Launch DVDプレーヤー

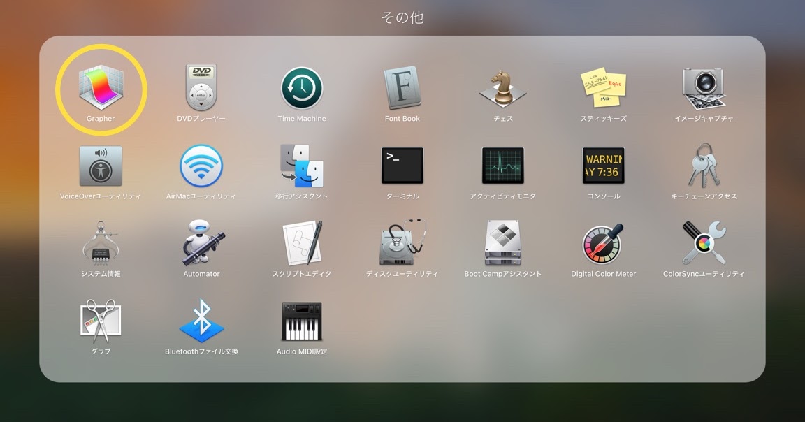click(201, 87)
